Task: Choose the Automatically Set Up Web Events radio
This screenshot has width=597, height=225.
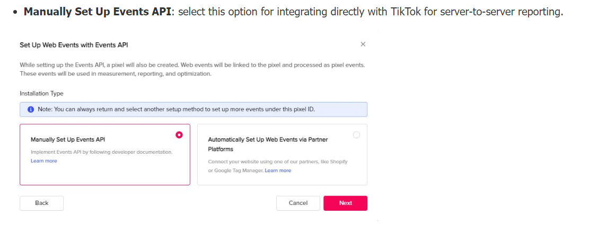Action: point(356,135)
